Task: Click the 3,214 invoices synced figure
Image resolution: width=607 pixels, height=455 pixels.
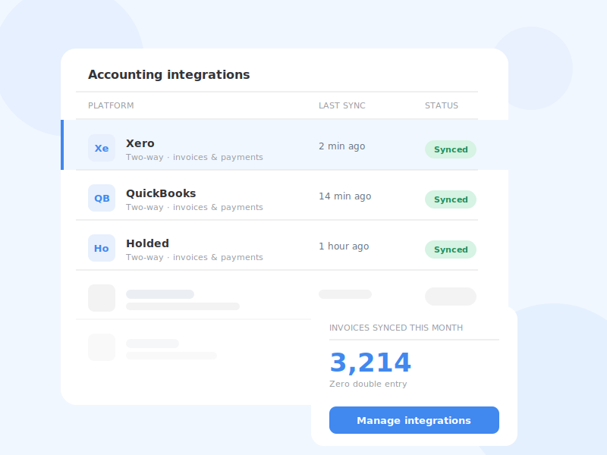Action: pos(370,362)
